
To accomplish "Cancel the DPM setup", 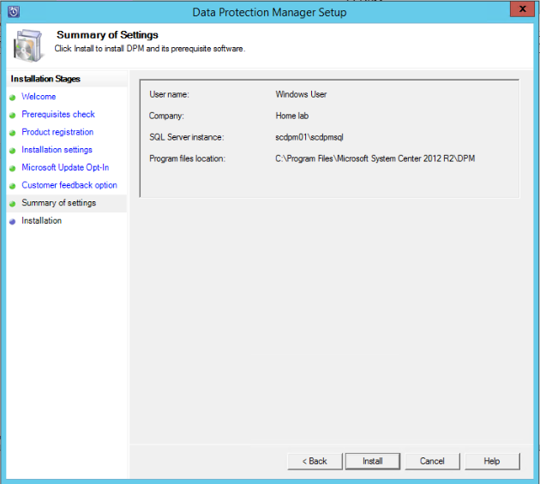I will pos(432,461).
